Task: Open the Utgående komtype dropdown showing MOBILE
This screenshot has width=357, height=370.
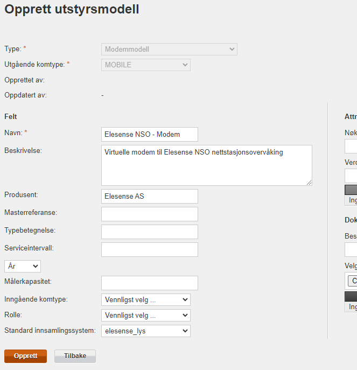Action: point(145,65)
